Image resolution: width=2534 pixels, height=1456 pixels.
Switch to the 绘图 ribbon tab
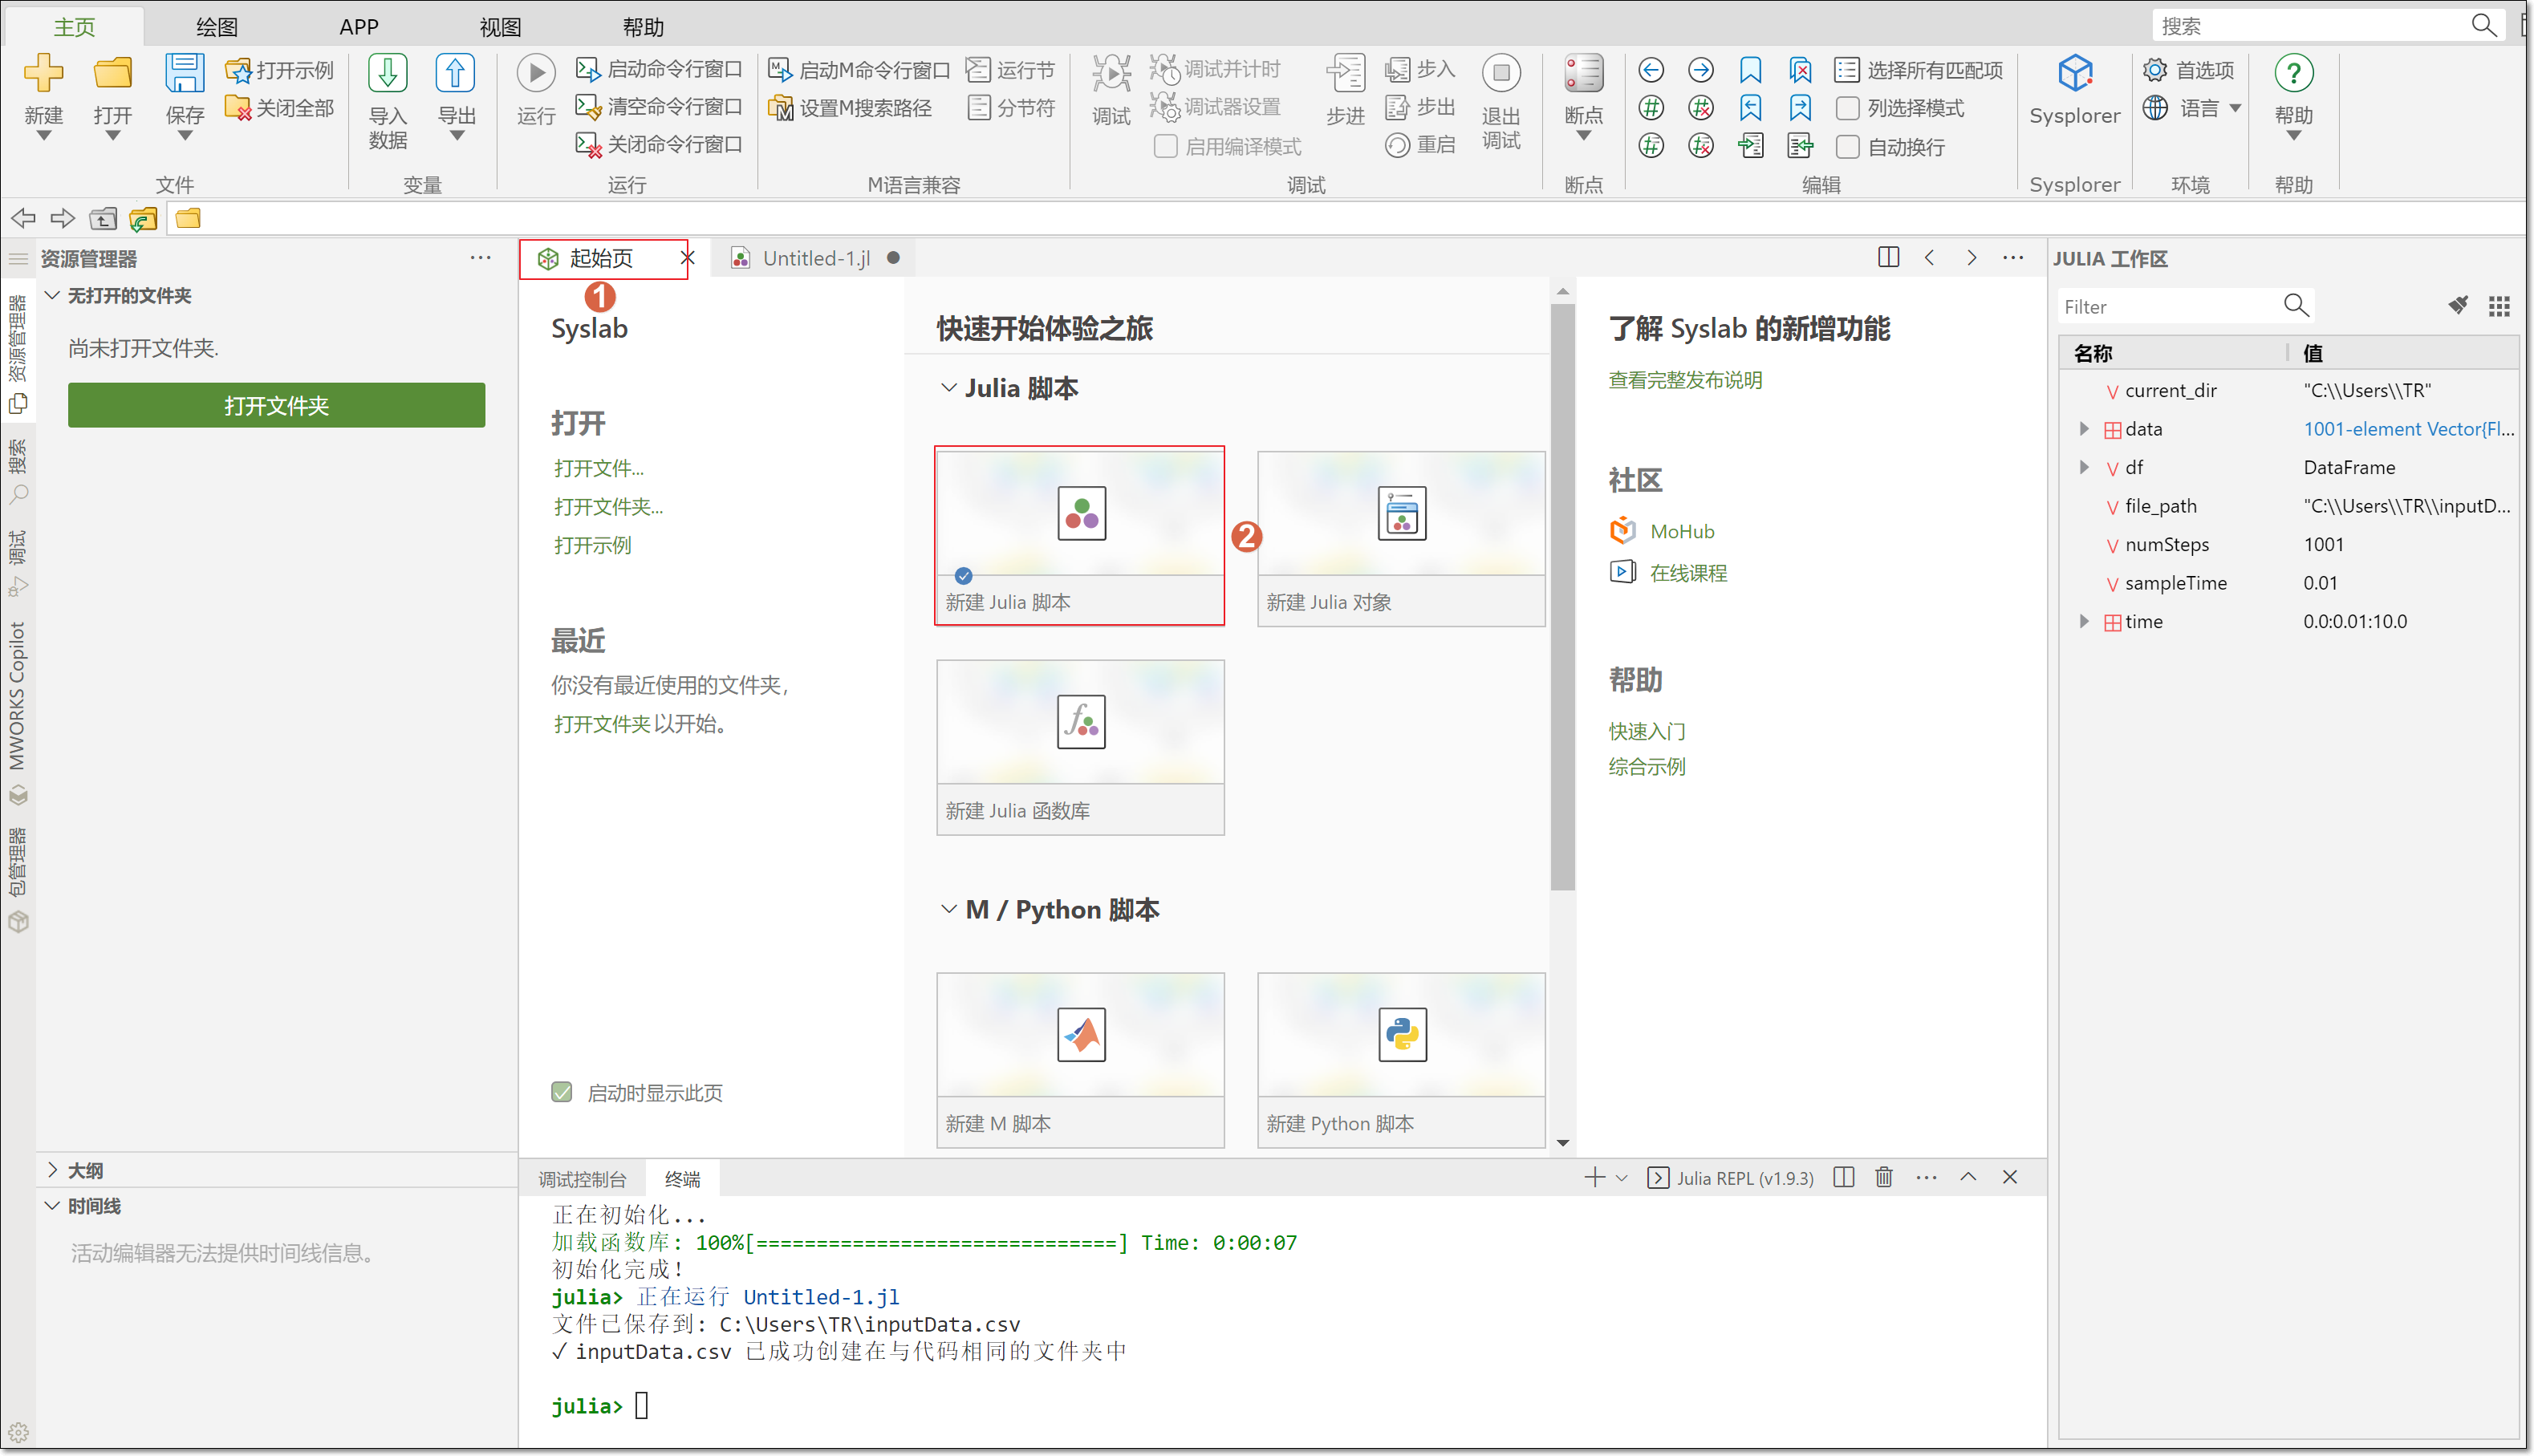(x=217, y=27)
